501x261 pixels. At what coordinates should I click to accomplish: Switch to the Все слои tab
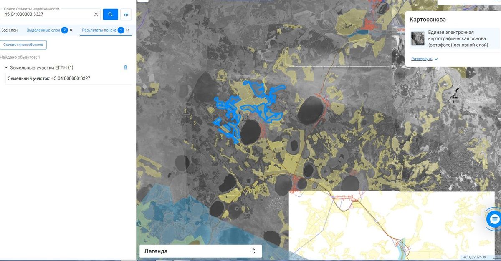(x=10, y=30)
